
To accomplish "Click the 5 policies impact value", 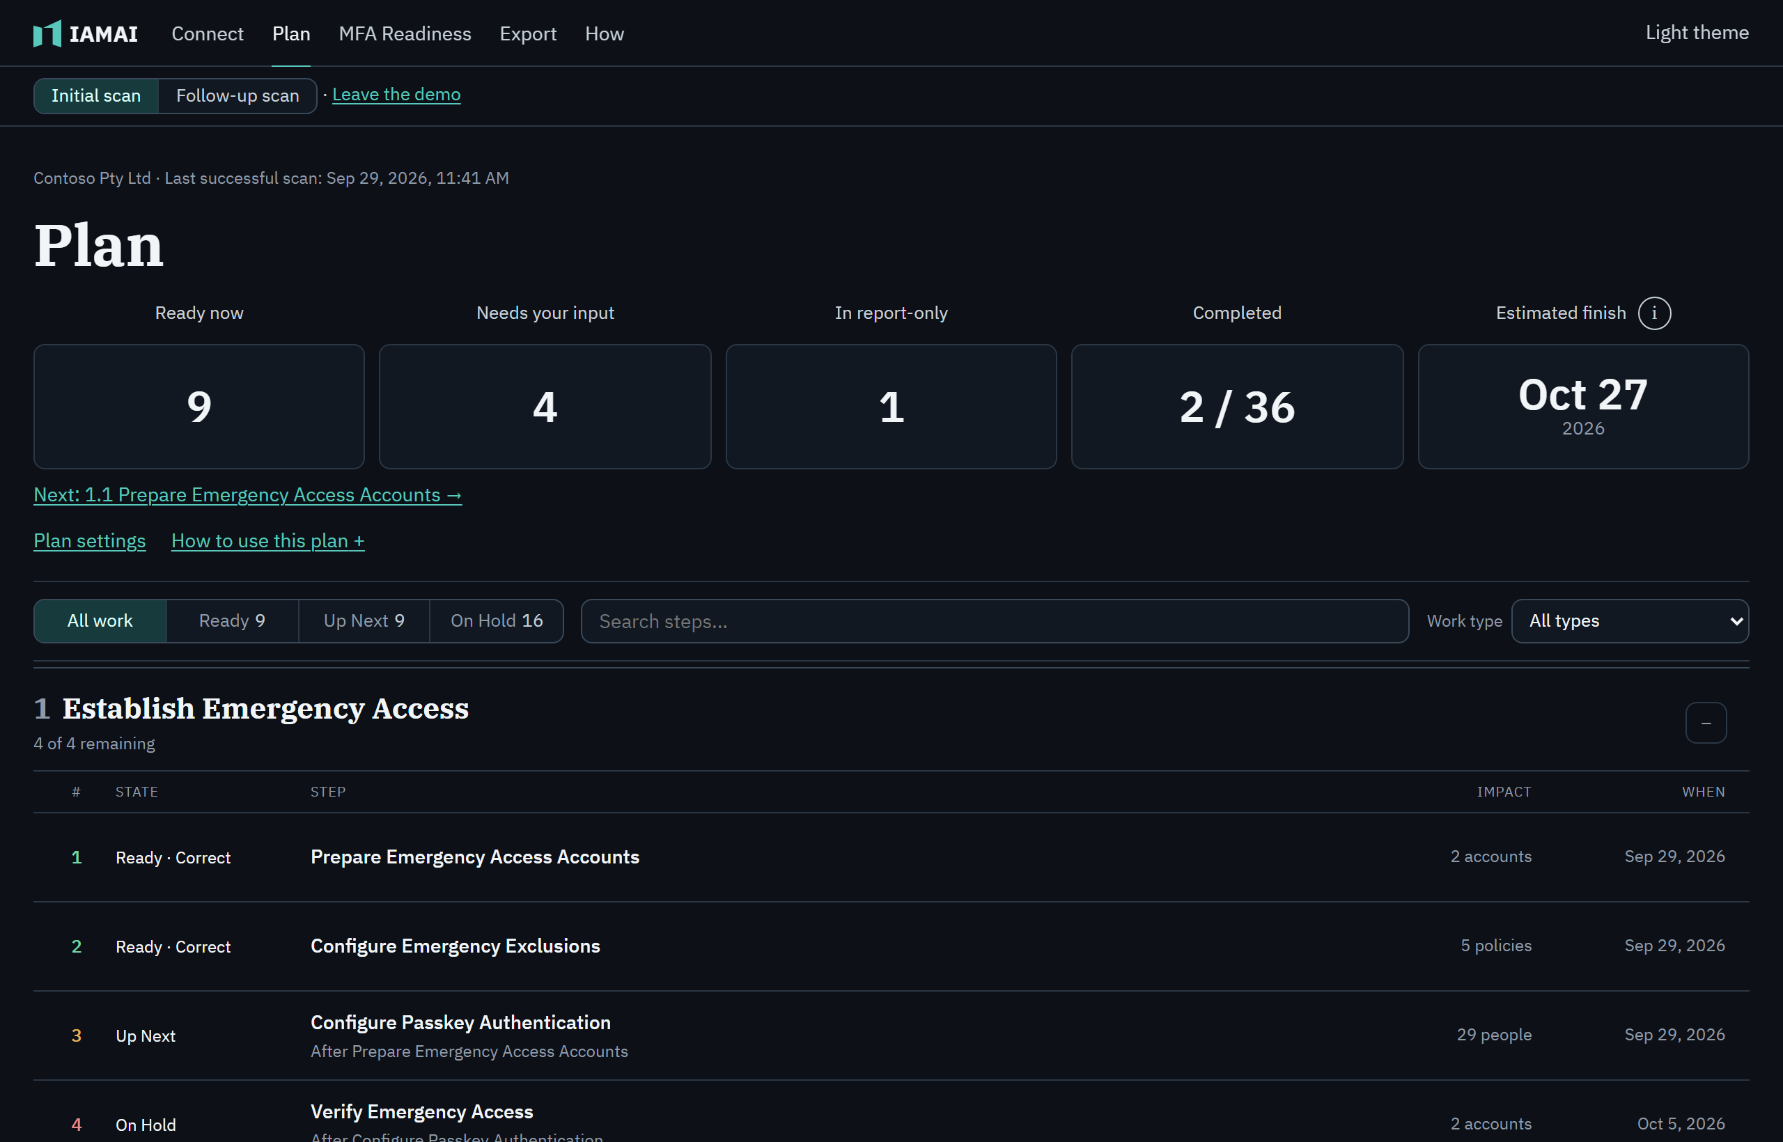I will click(1496, 946).
